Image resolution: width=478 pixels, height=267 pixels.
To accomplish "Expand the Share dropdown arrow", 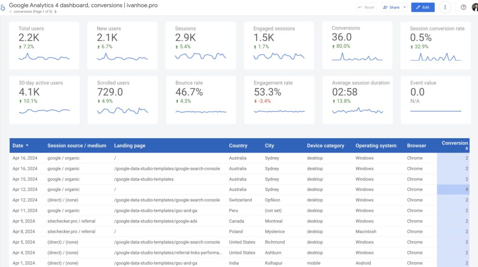I will click(405, 7).
